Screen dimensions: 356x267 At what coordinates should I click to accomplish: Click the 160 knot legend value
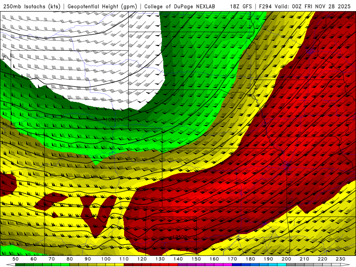[x=214, y=259]
